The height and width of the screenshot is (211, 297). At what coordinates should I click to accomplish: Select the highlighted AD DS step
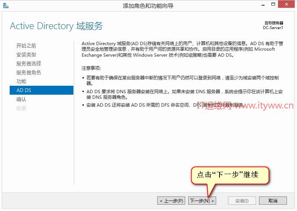(x=41, y=90)
